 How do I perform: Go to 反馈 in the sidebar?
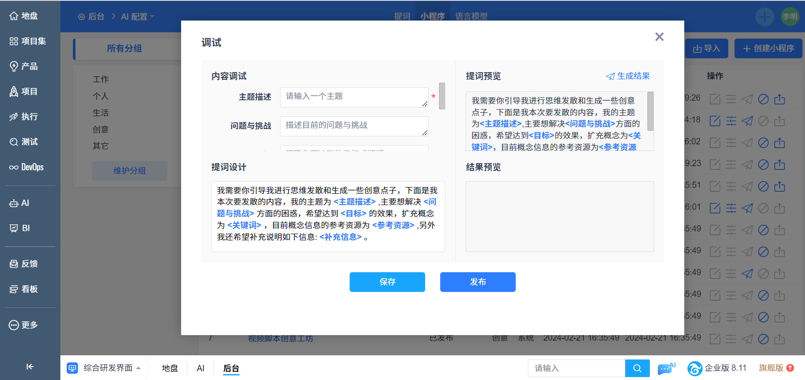pos(24,264)
